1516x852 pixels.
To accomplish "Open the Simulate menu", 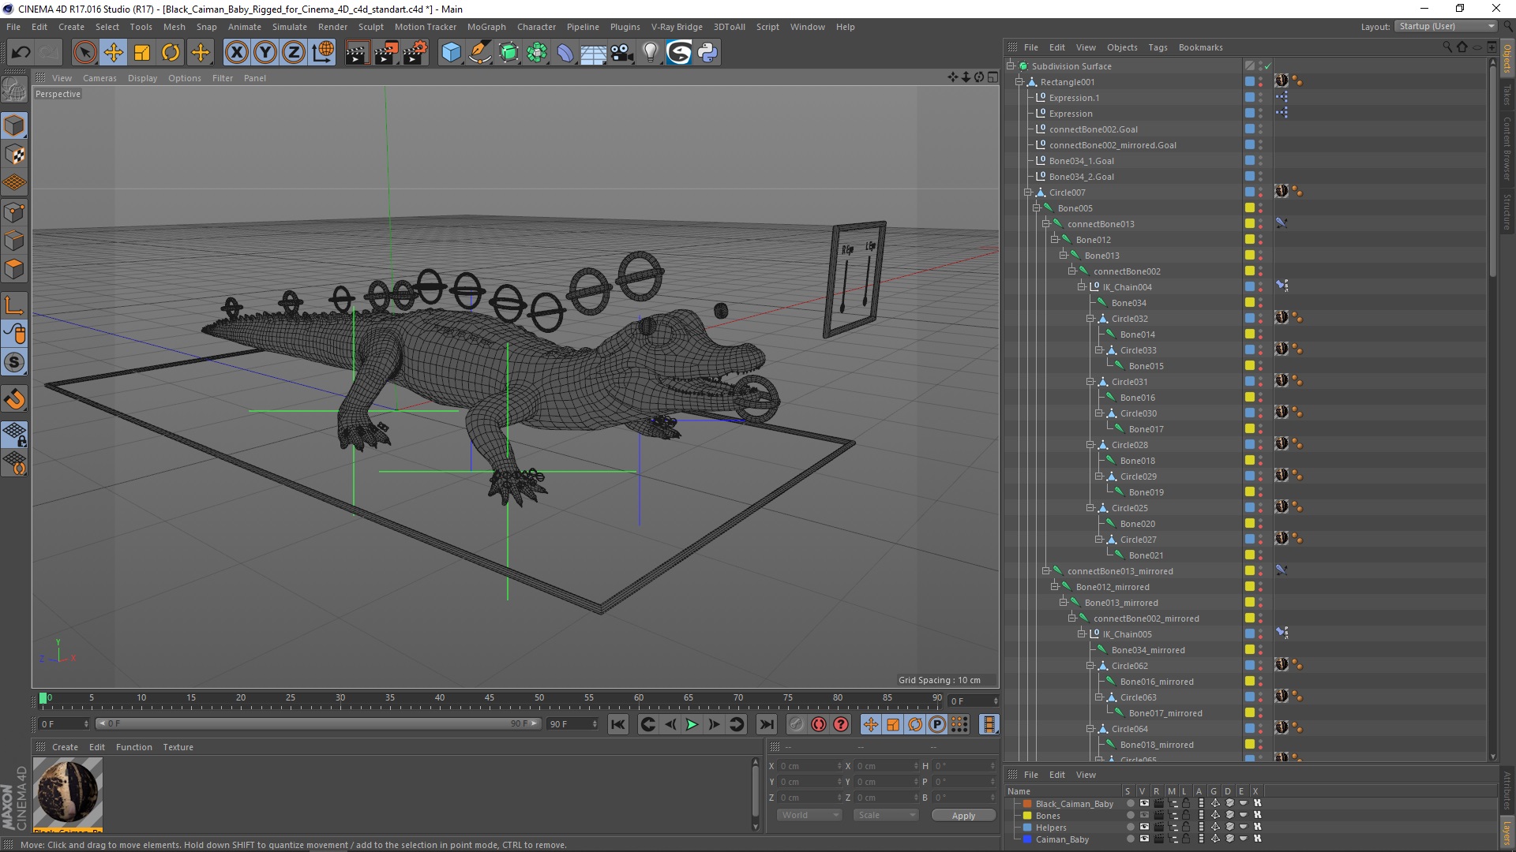I will pyautogui.click(x=290, y=27).
